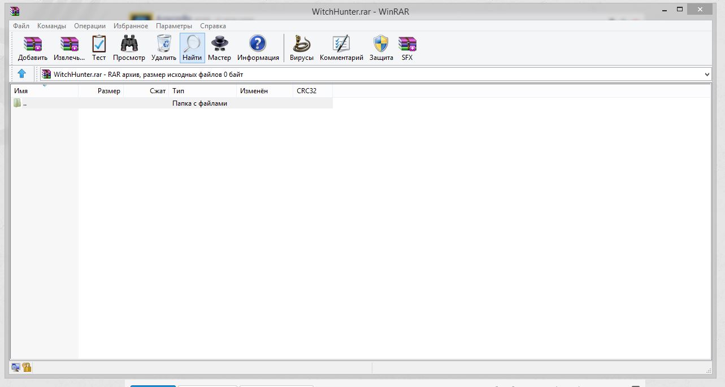
Task: Open Информация (Info) about archive
Action: pos(258,48)
